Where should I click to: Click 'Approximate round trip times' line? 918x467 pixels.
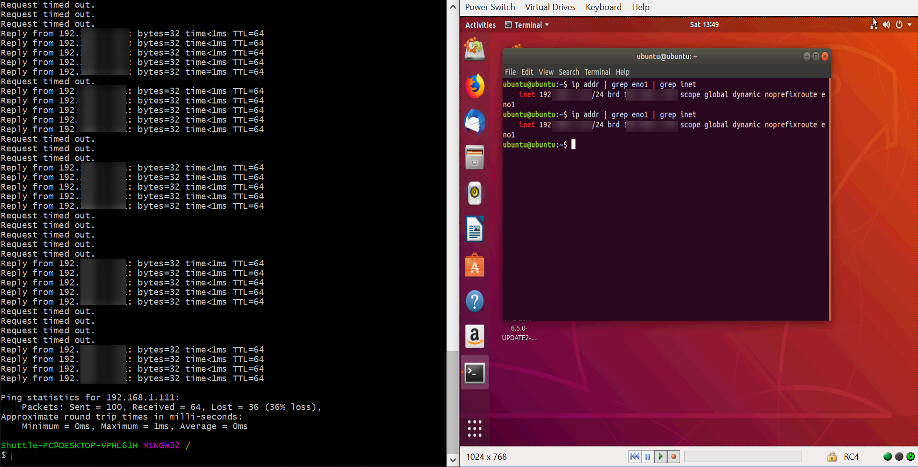(122, 417)
